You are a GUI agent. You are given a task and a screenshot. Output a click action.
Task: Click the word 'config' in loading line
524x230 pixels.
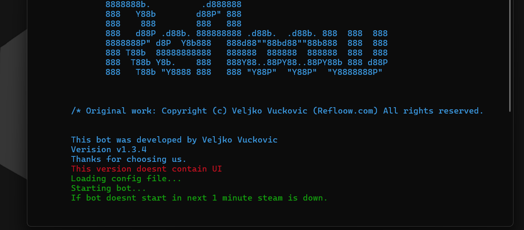click(126, 179)
